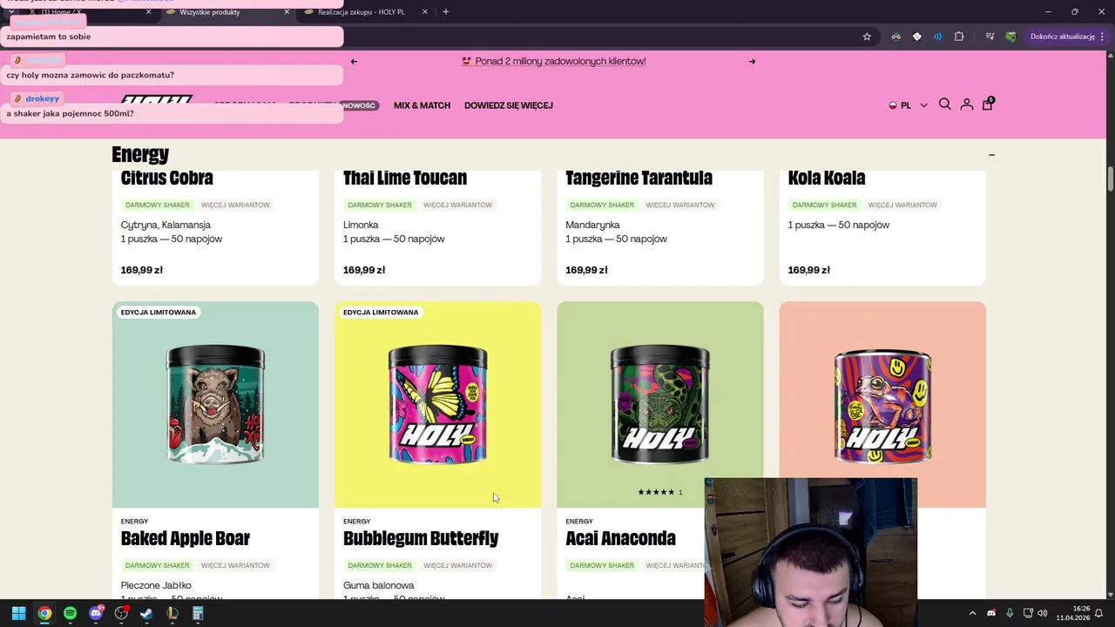Click the Baked Apple Boar can image
The image size is (1115, 627).
tap(215, 403)
